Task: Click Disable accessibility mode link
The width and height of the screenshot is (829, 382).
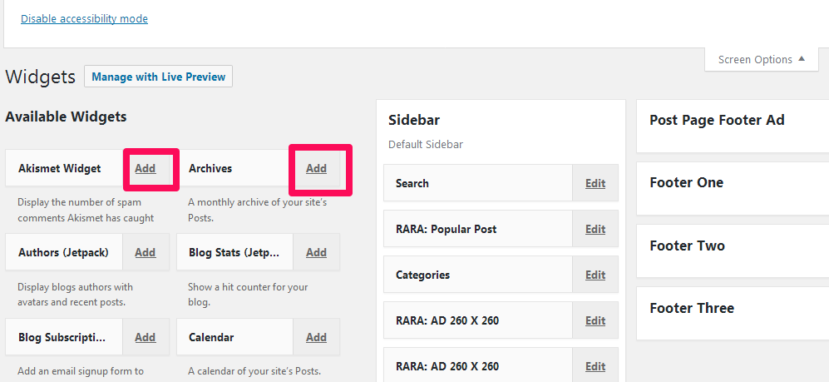Action: pos(84,18)
